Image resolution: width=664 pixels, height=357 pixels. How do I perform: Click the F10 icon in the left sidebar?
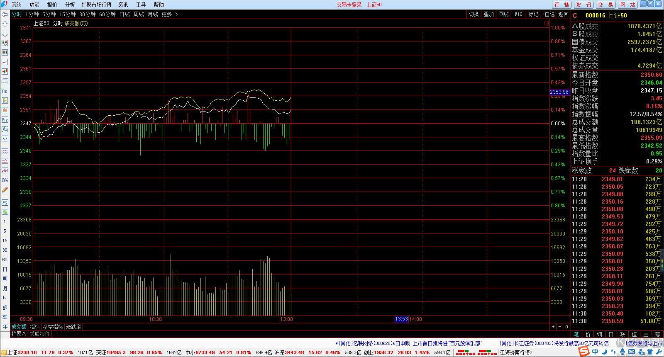tap(5, 91)
